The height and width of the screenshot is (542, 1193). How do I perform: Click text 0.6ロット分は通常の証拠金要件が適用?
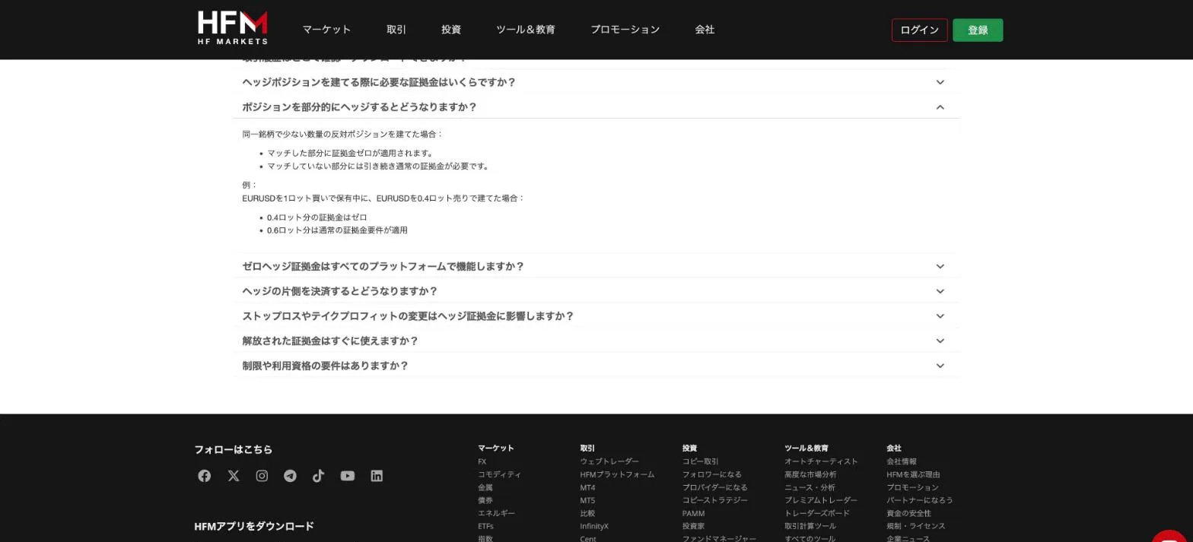point(337,230)
